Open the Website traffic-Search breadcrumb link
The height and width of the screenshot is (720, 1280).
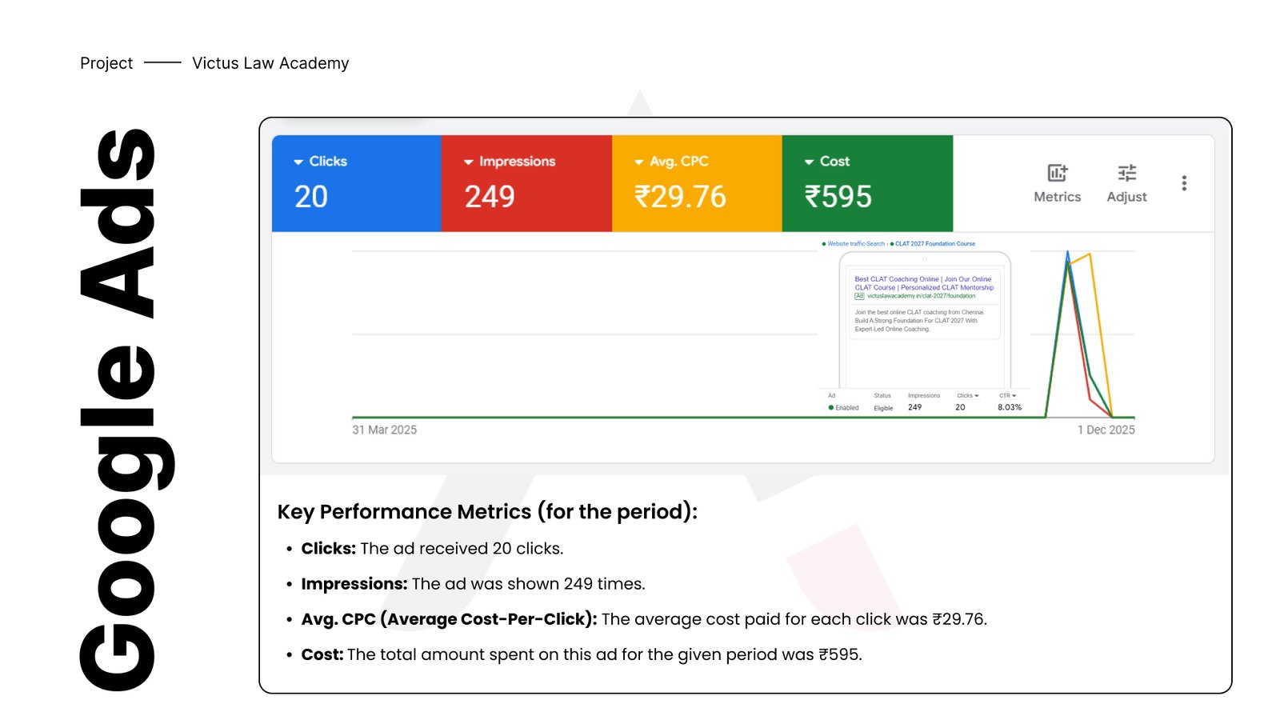855,244
